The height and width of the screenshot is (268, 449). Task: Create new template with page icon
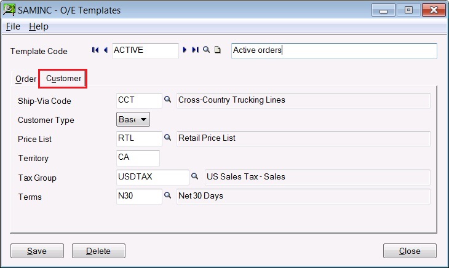pos(218,50)
